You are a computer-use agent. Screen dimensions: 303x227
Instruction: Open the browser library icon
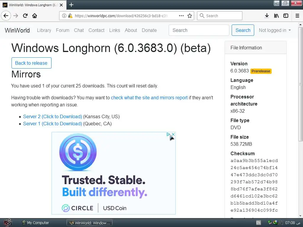pyautogui.click(x=276, y=16)
